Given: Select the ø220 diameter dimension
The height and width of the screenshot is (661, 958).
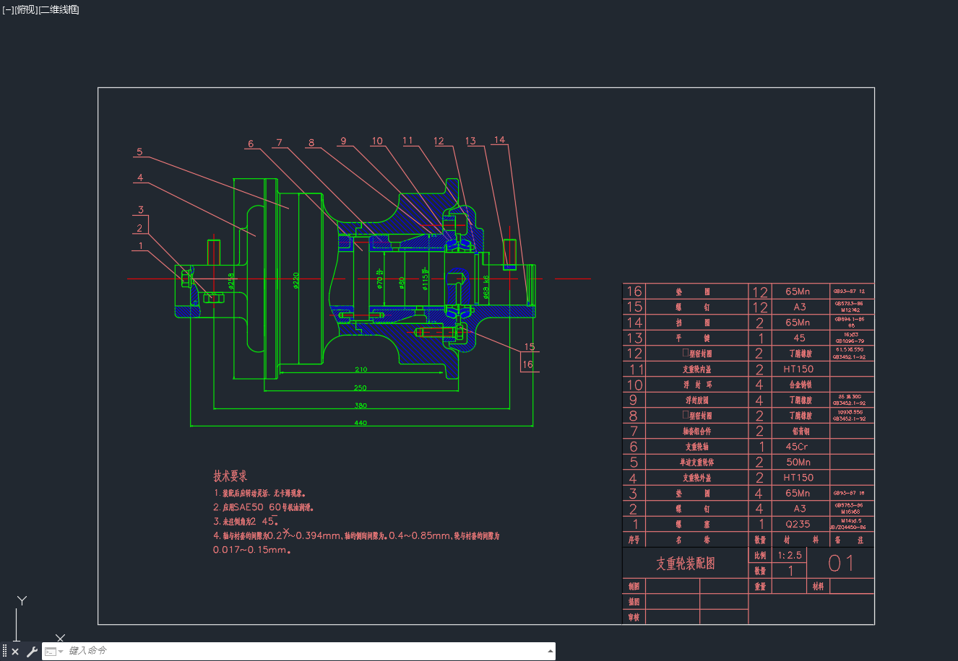Looking at the screenshot, I should click(x=295, y=280).
